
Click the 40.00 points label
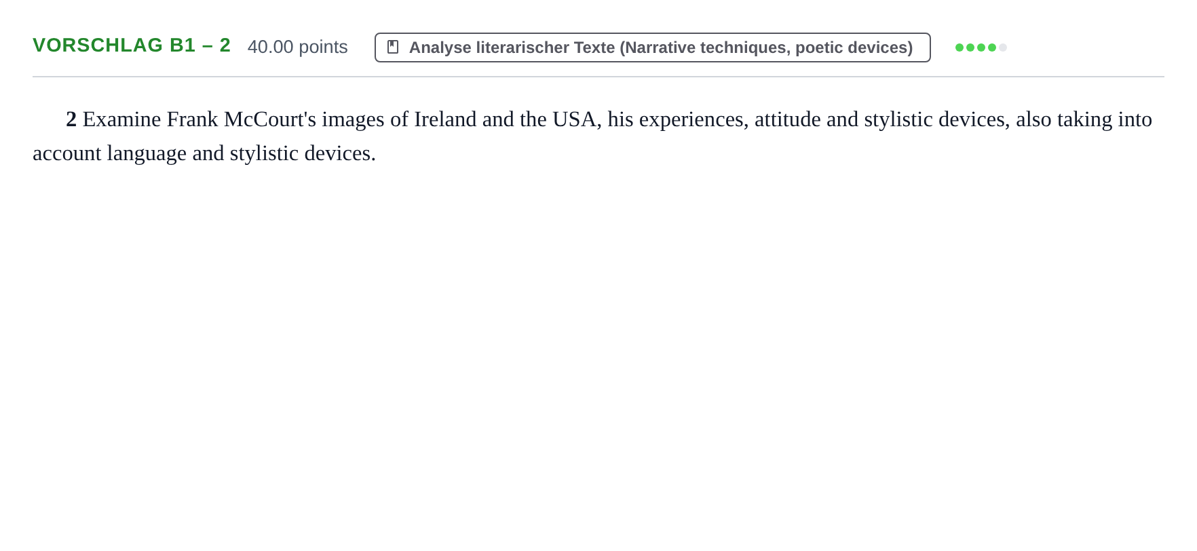pos(297,47)
